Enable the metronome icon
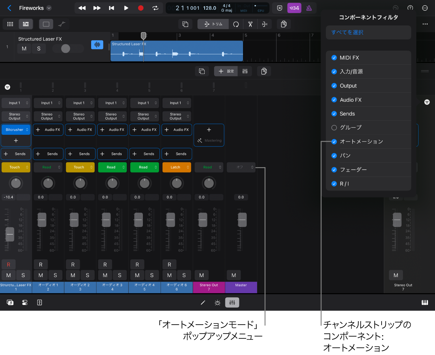435x355 pixels. (309, 8)
